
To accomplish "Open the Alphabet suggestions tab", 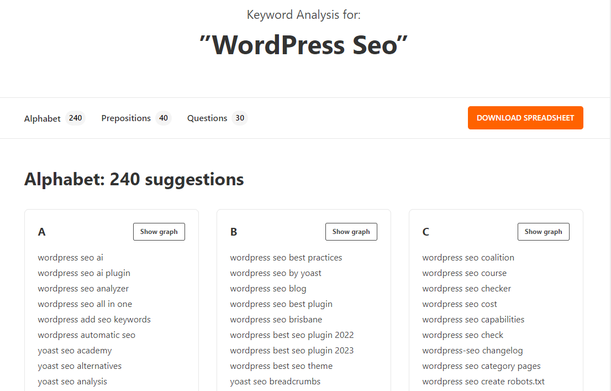I will tap(43, 118).
